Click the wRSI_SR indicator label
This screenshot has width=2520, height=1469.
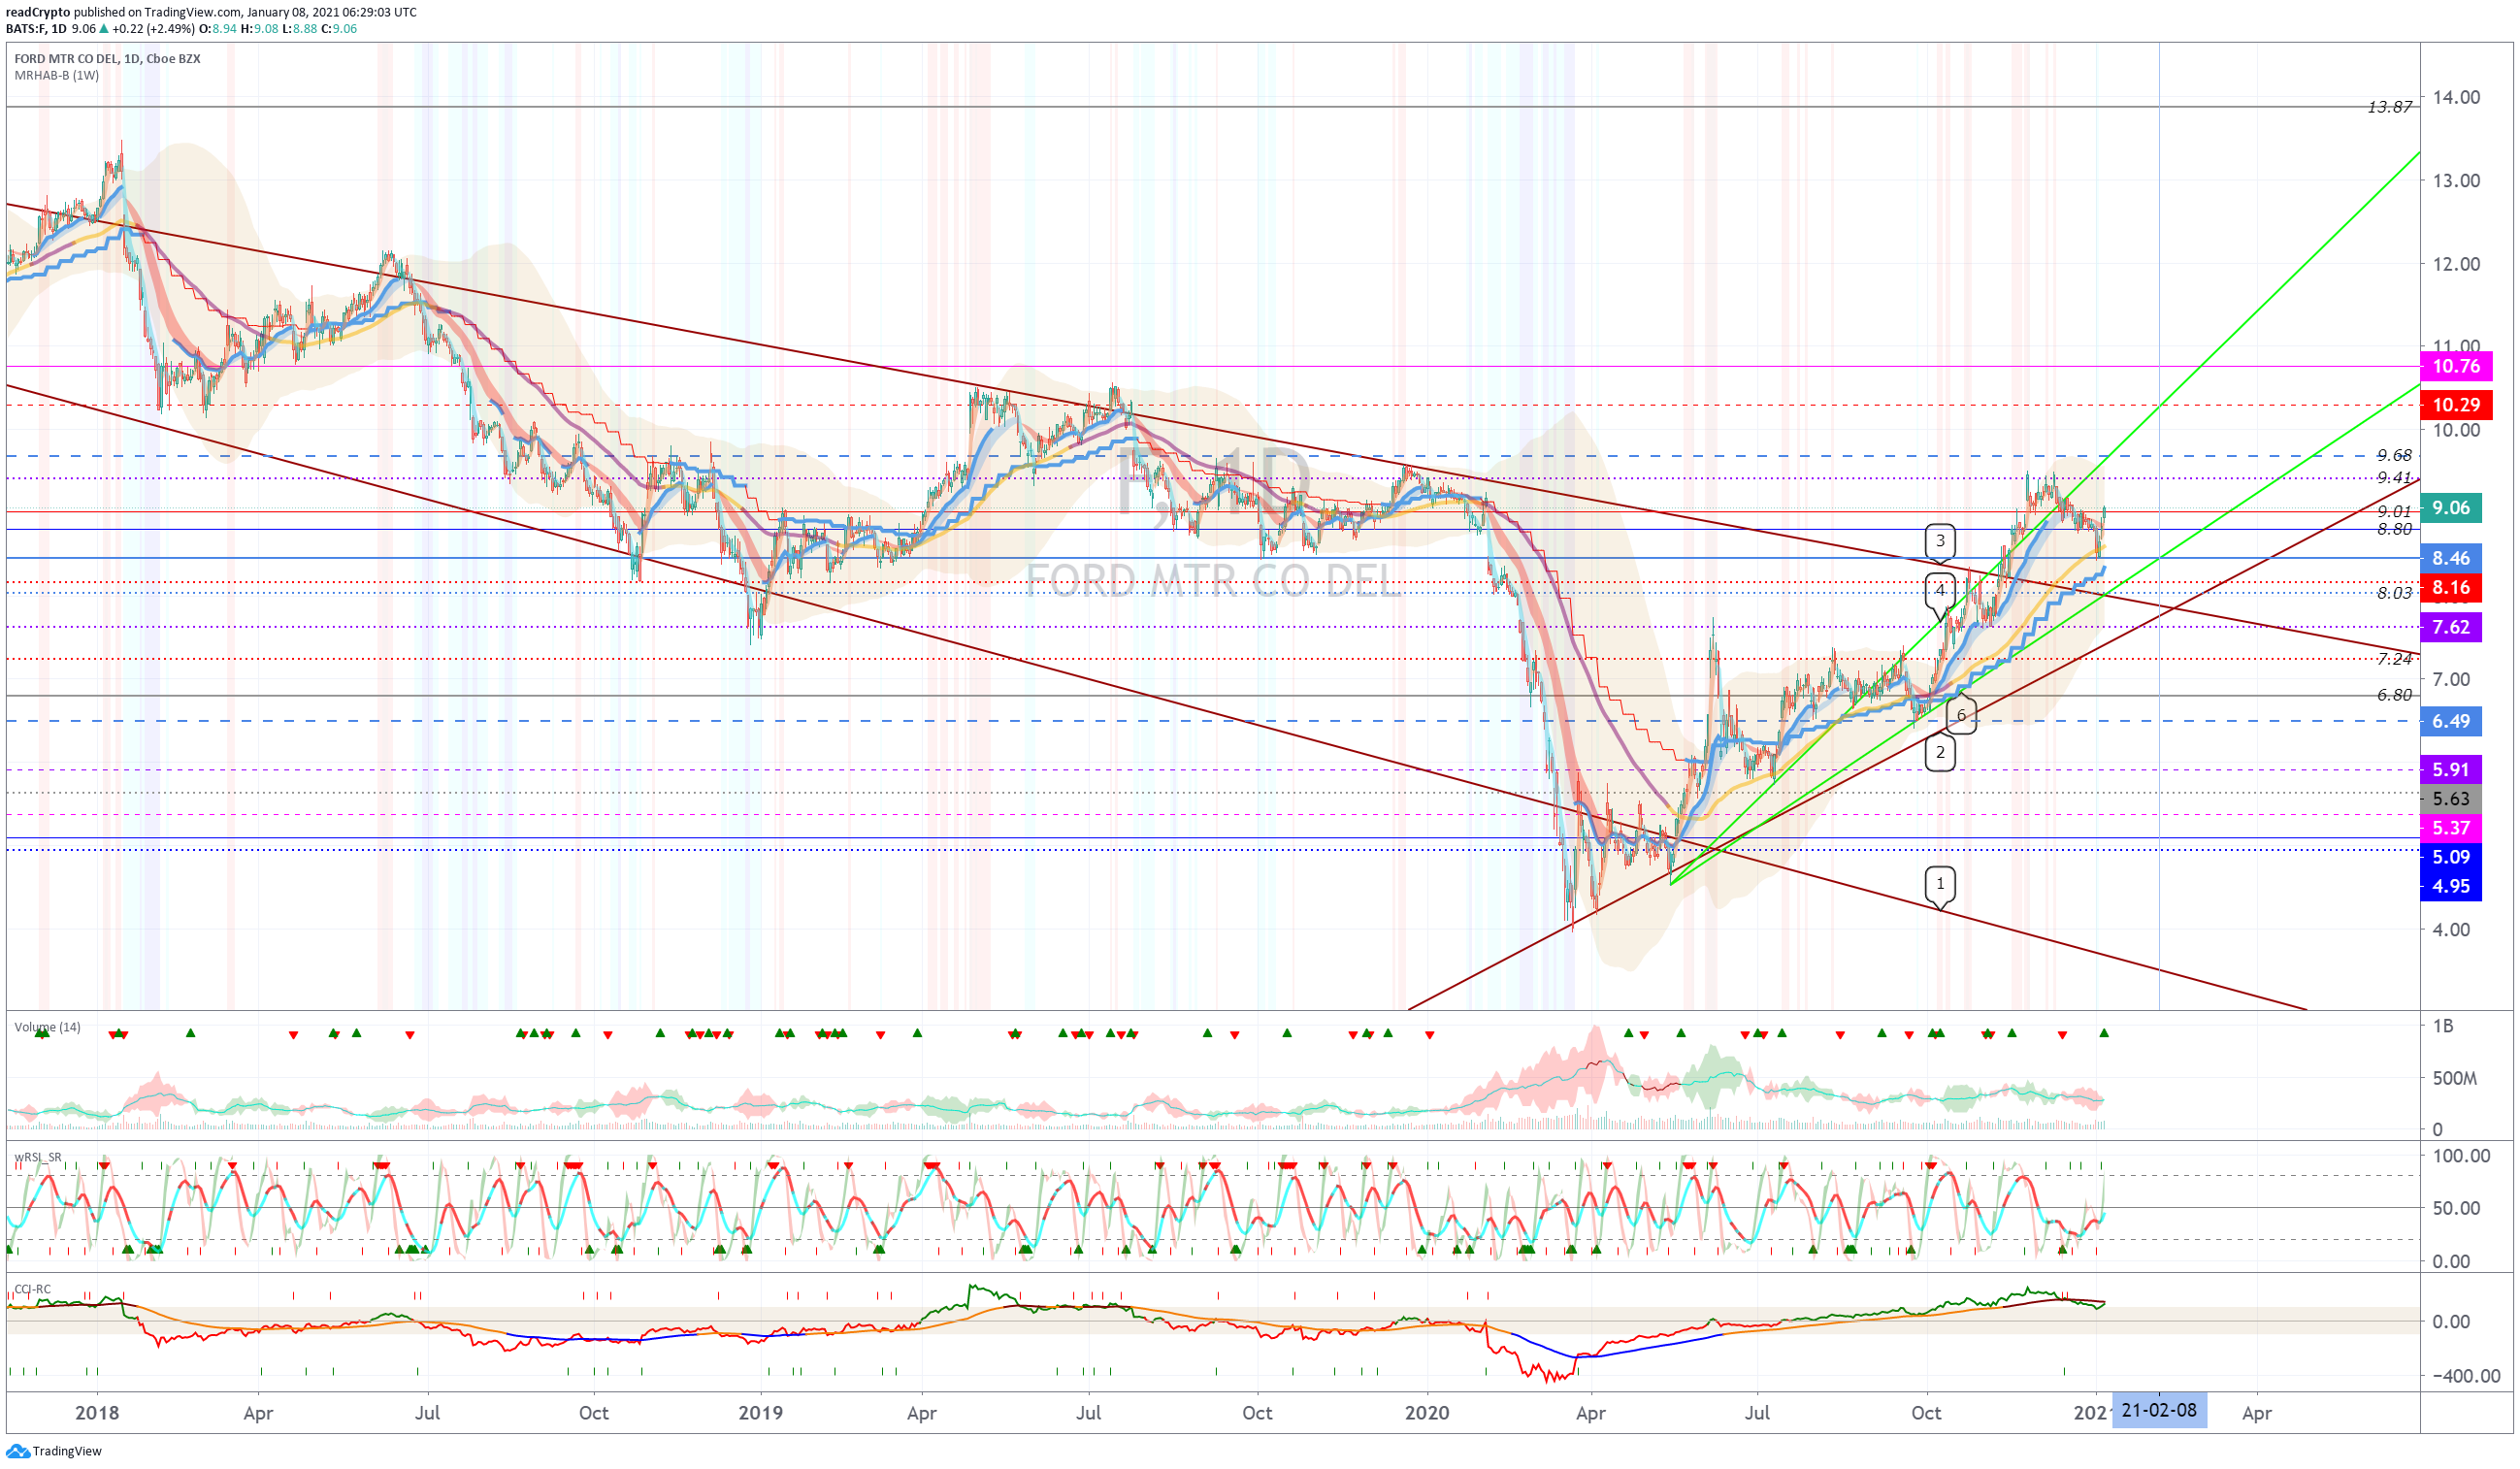38,1157
